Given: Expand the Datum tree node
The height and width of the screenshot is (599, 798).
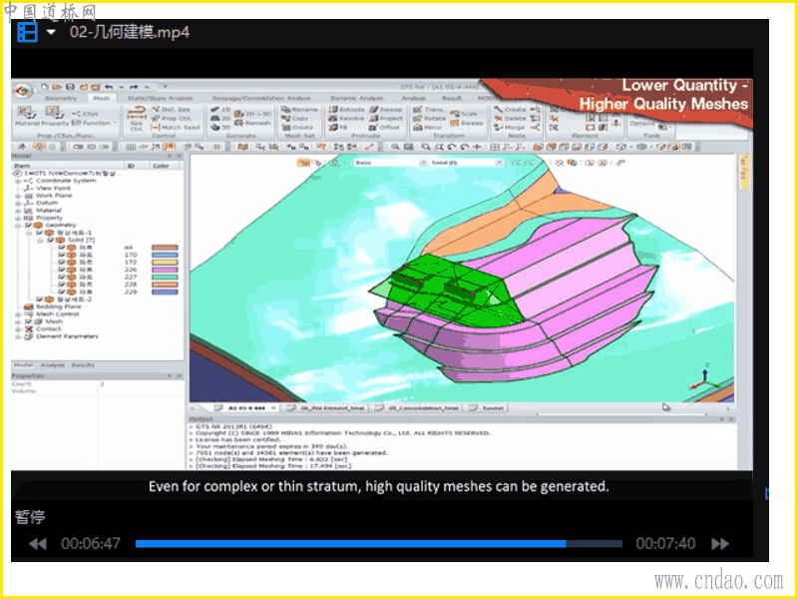Looking at the screenshot, I should pos(18,203).
